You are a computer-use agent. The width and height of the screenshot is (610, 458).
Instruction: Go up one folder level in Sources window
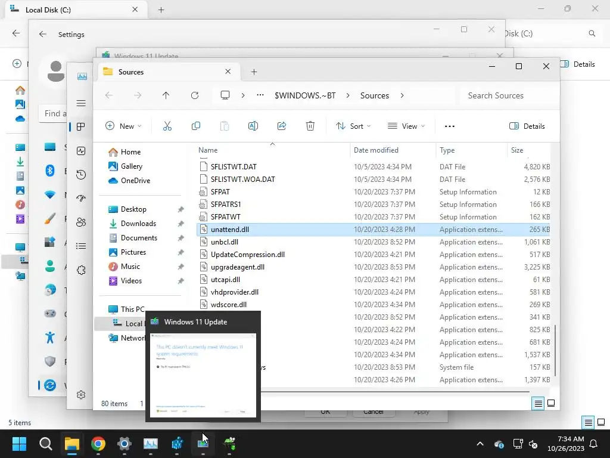tap(166, 95)
